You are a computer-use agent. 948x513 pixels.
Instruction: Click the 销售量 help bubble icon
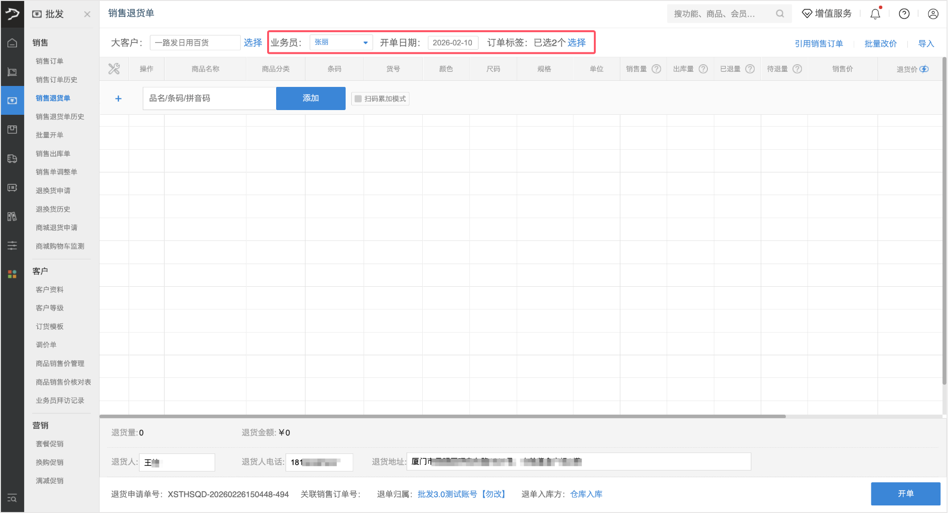pos(656,68)
